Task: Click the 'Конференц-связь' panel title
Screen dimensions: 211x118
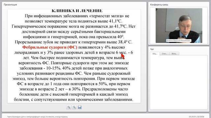Action: (x=159, y=5)
